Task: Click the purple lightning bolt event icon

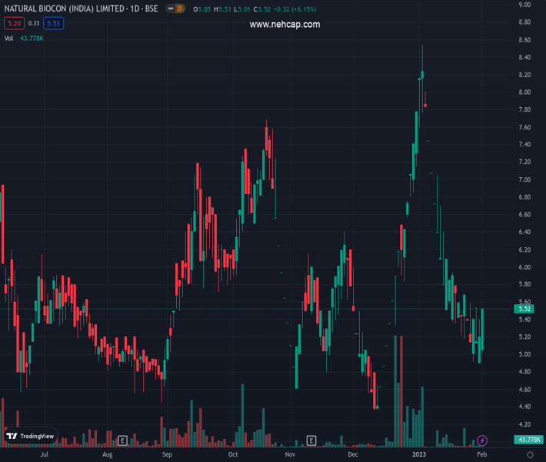Action: coord(482,440)
